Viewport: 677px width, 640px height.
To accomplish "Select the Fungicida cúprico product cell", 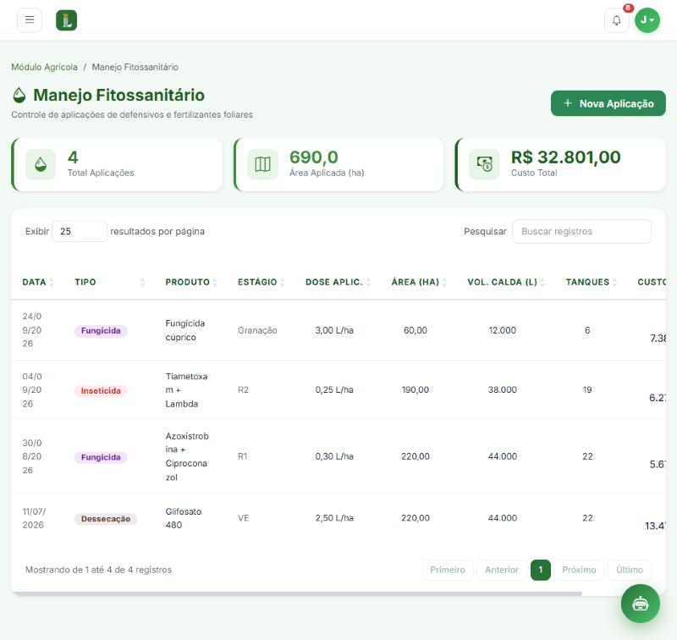I will point(185,330).
